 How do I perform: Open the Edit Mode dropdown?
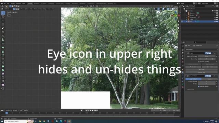tap(7, 9)
